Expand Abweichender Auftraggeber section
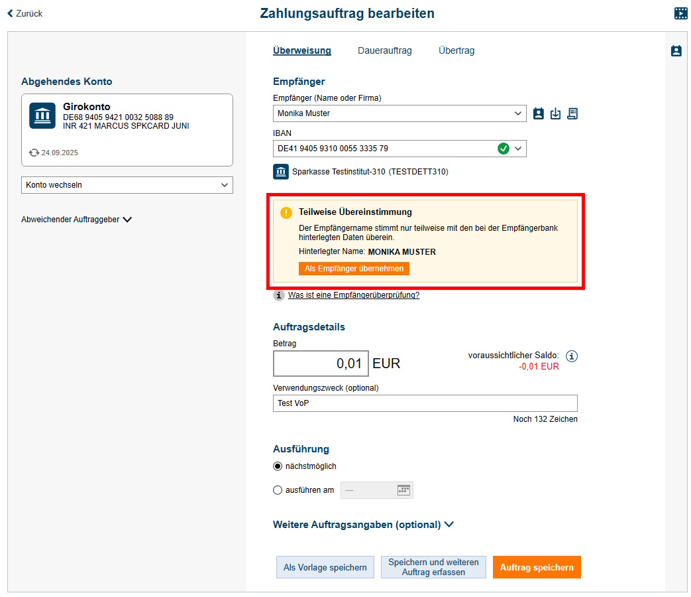This screenshot has height=597, width=691. tap(77, 220)
